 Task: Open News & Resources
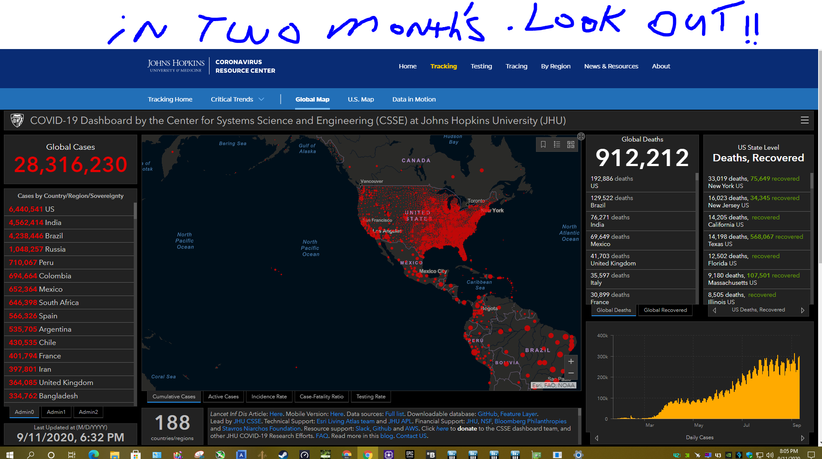(x=611, y=66)
